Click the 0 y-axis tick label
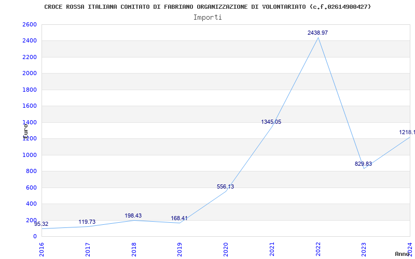This screenshot has width=415, height=259. (x=35, y=236)
